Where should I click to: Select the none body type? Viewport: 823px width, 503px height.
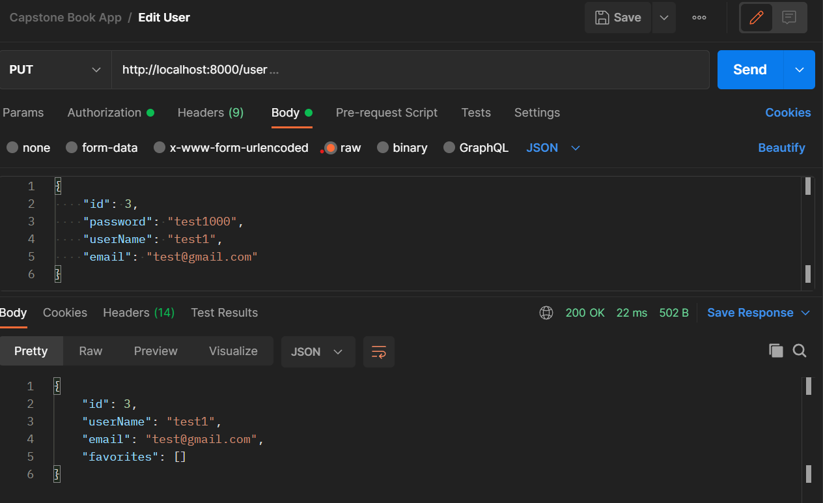coord(29,148)
